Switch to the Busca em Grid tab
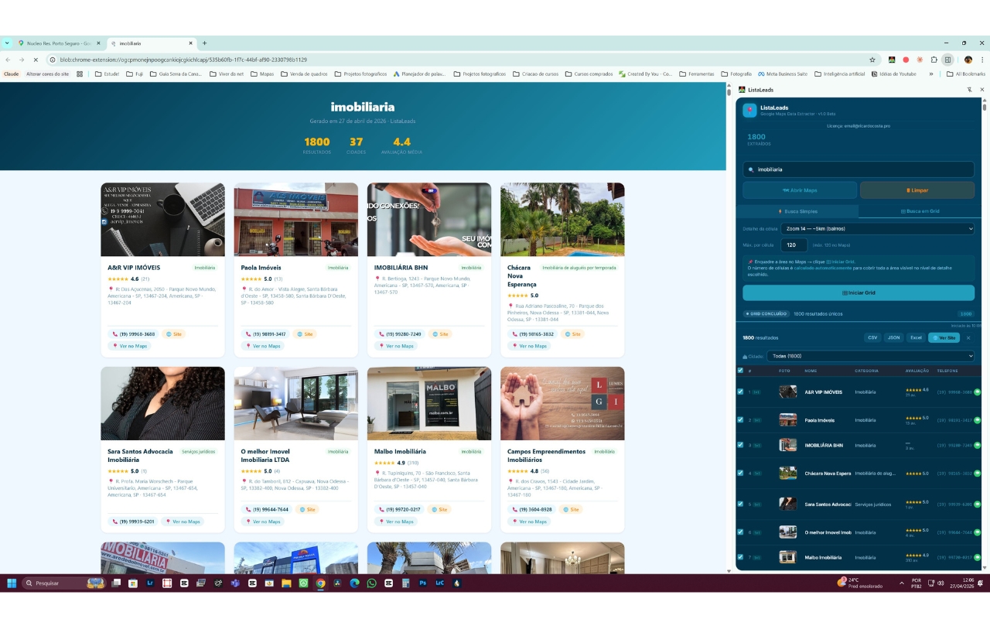This screenshot has width=990, height=619. pos(920,211)
